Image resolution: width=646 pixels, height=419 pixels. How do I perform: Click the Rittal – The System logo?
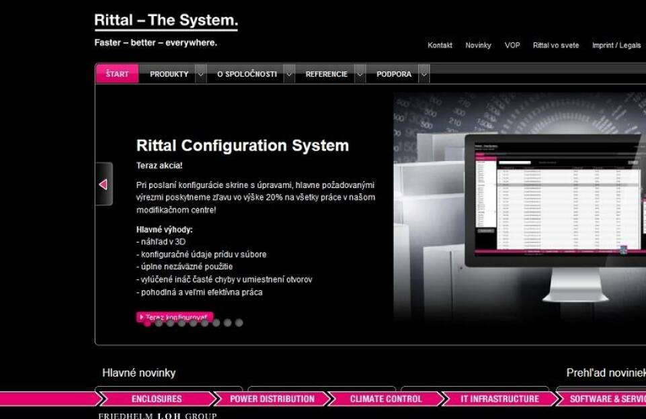(x=165, y=21)
